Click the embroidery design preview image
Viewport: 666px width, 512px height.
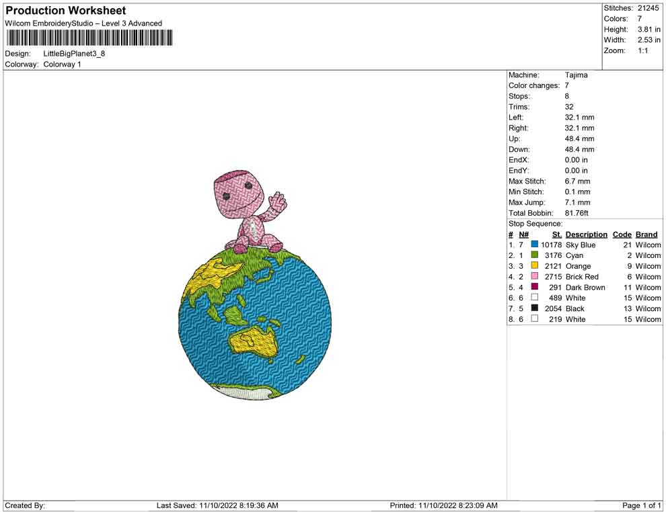pyautogui.click(x=255, y=285)
